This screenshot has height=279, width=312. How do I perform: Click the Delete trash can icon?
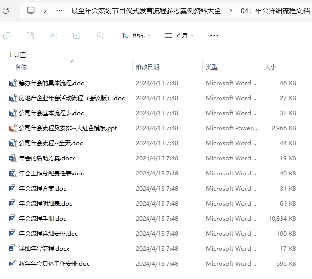[x=100, y=35]
